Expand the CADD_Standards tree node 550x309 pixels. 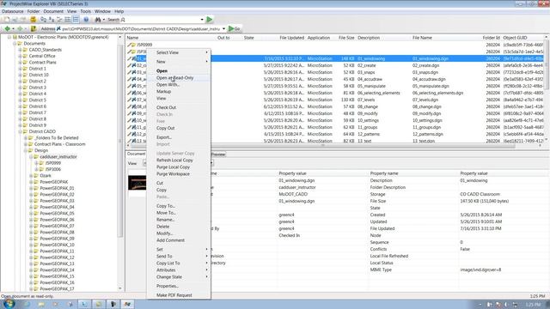(x=20, y=50)
